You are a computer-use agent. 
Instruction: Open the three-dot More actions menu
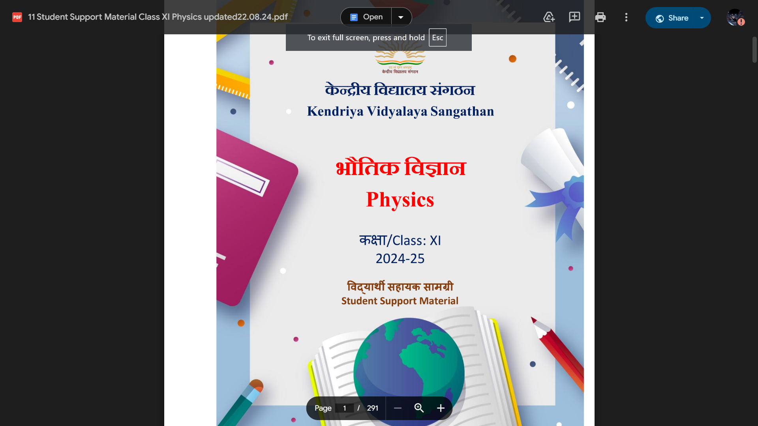(x=626, y=17)
